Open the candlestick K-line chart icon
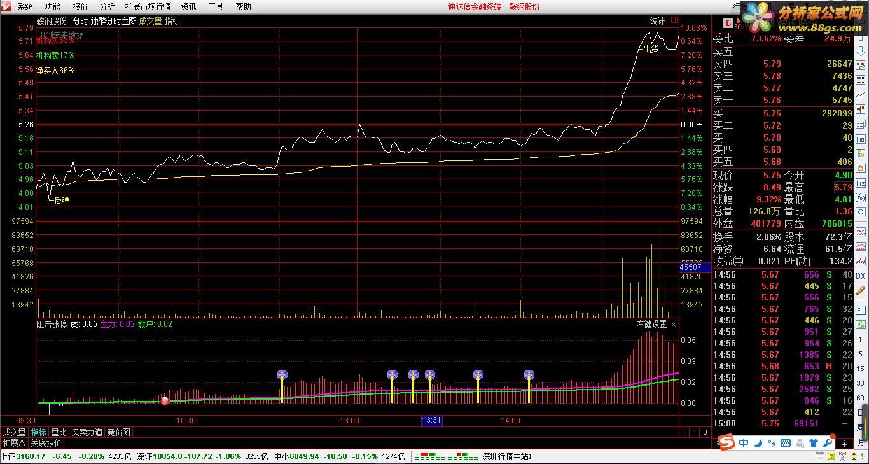The height and width of the screenshot is (464, 869). (x=861, y=109)
